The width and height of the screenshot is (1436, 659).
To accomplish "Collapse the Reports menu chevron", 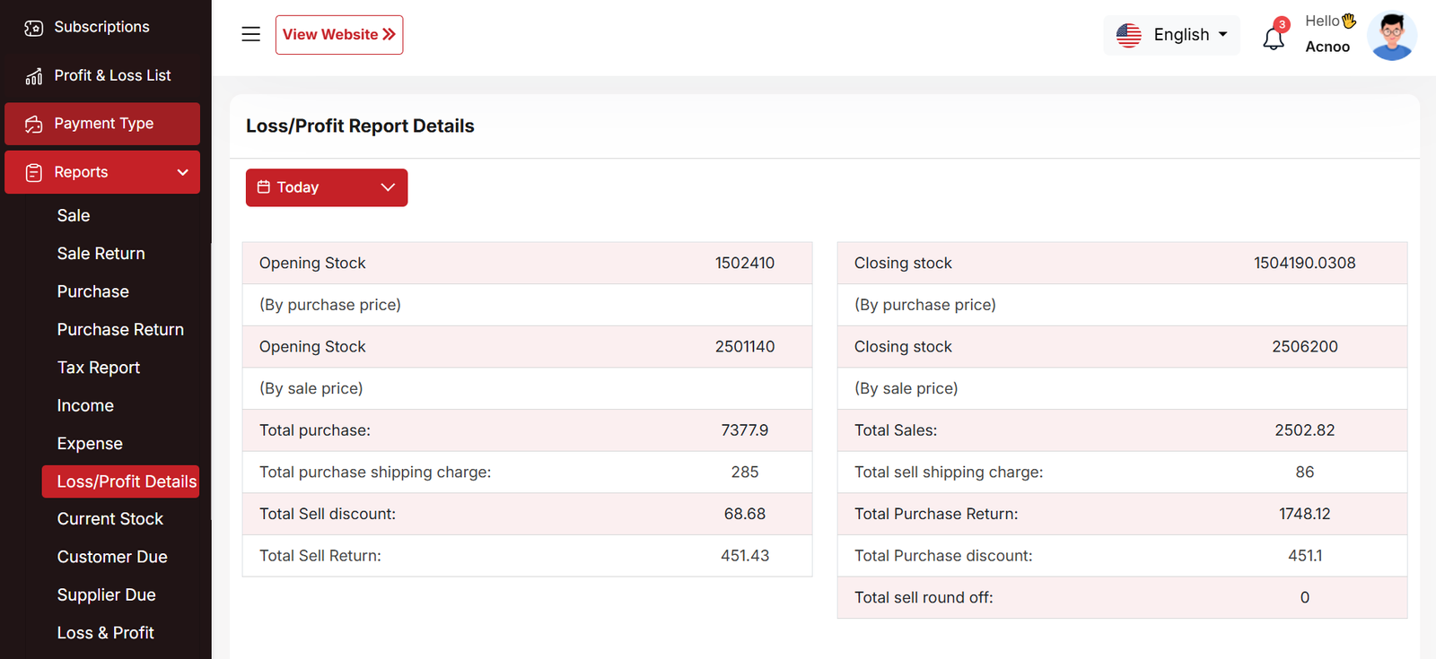I will (183, 172).
